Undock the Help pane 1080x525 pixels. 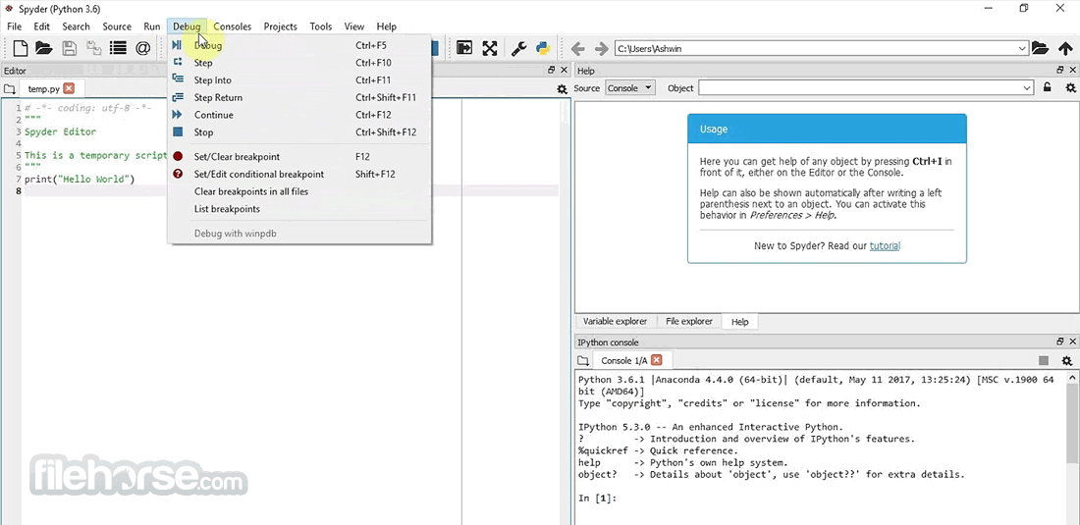tap(1060, 71)
